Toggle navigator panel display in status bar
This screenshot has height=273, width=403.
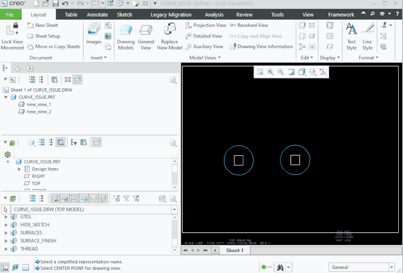click(4, 267)
